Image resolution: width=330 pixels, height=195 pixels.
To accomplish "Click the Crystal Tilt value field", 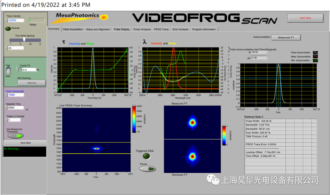I will 29,69.
